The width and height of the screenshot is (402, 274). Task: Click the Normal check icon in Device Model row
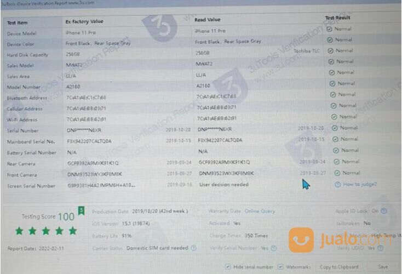coord(329,28)
